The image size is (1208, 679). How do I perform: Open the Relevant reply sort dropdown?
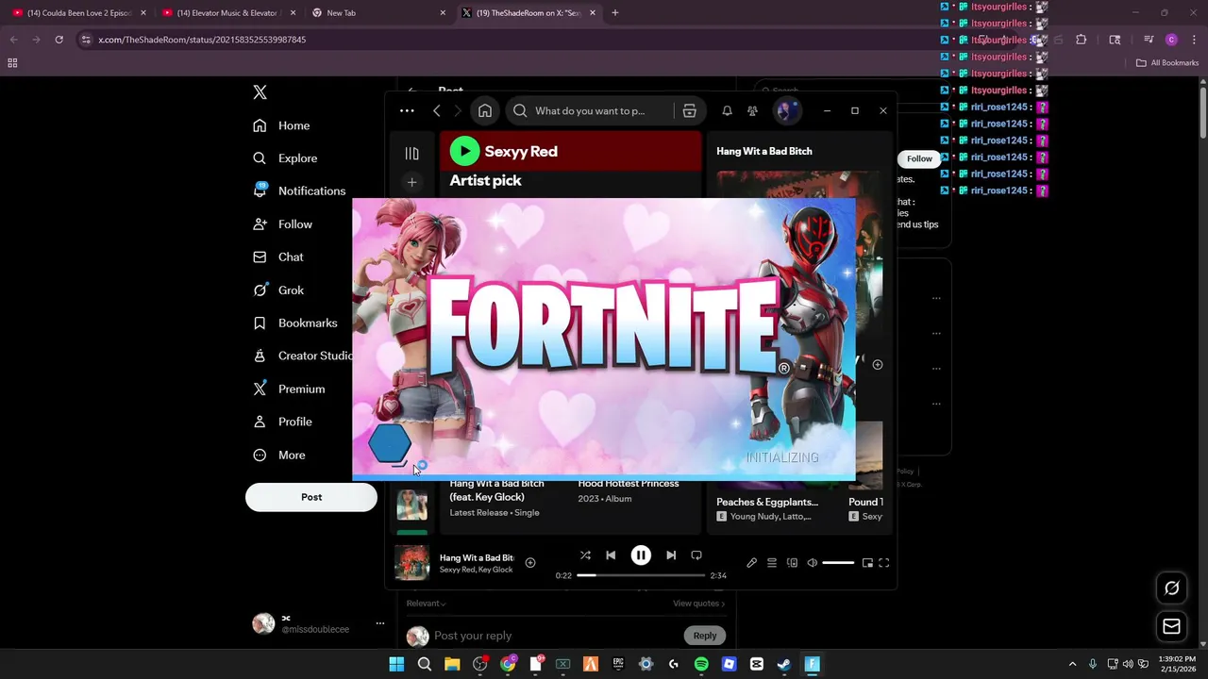[426, 604]
